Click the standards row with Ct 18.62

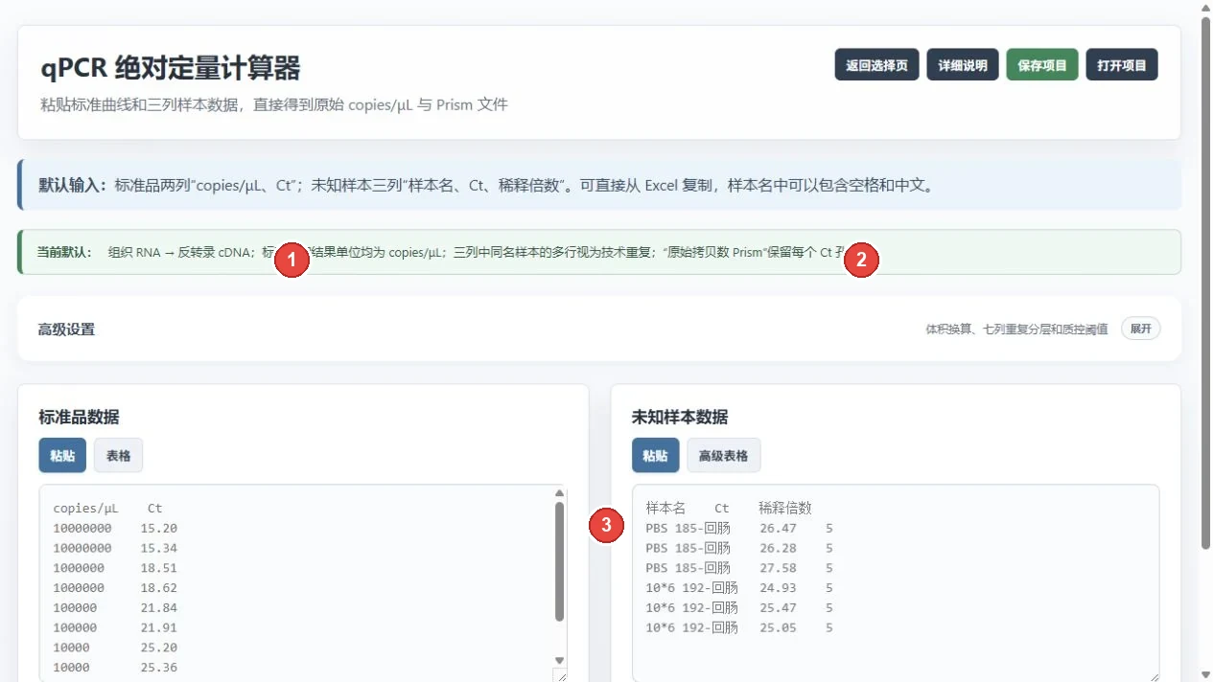(x=115, y=588)
